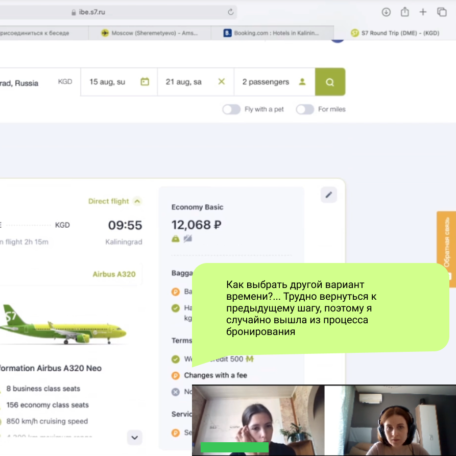Click the ibe.s7.ru address field

pyautogui.click(x=118, y=12)
